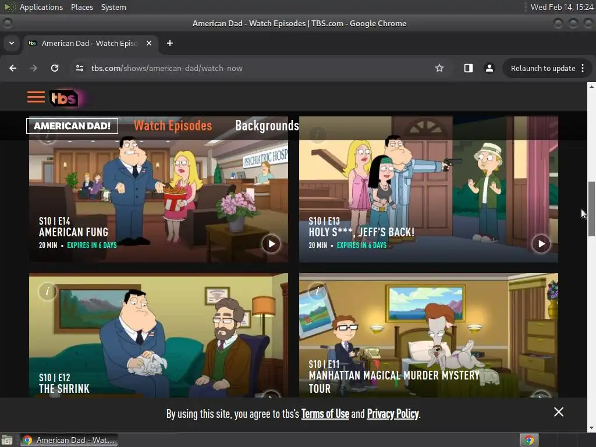Select American Dad taskbar window button
596x447 pixels.
click(69, 440)
